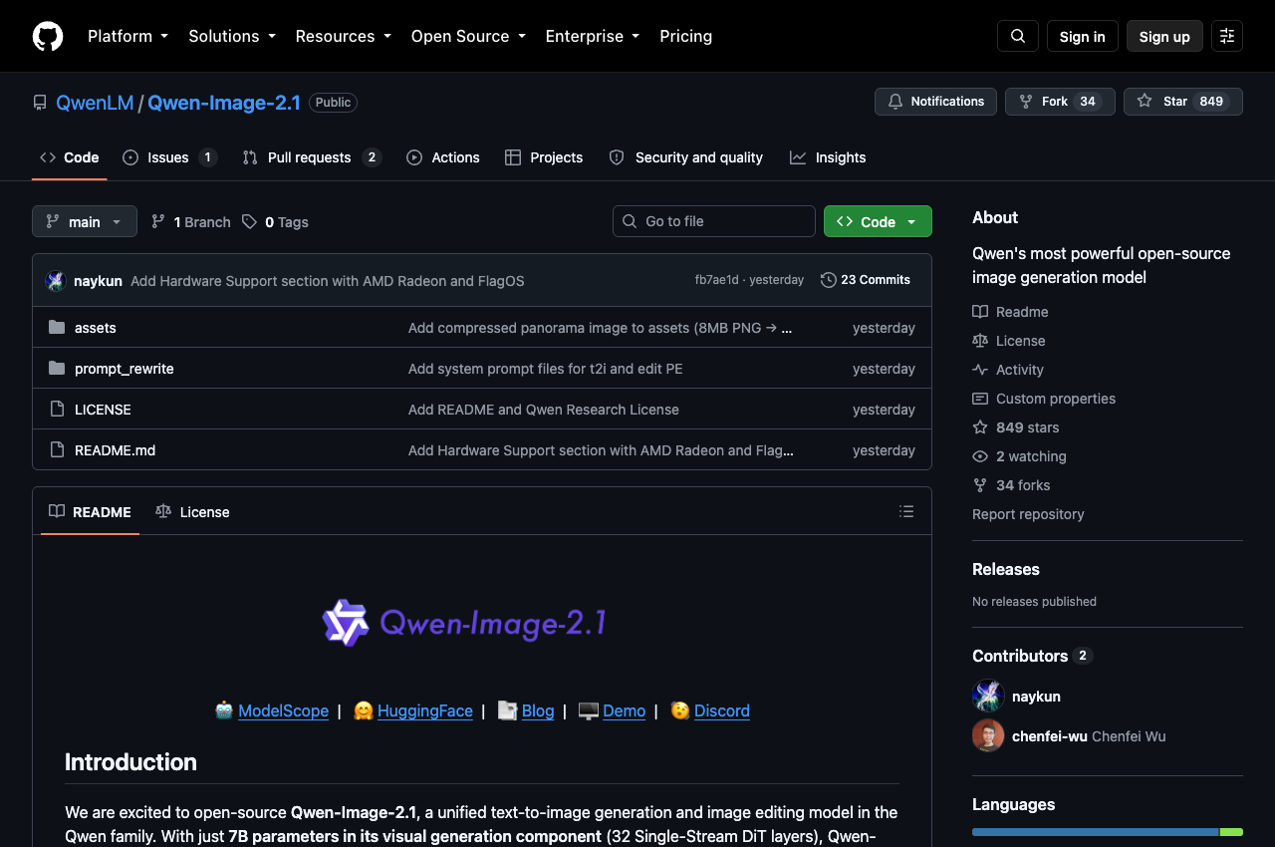Open the assets folder
Screen dimensions: 1275x847
(x=96, y=328)
